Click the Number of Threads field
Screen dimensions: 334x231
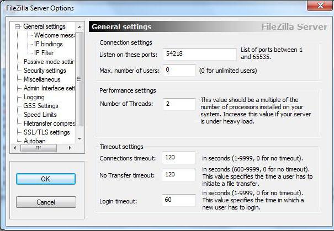pos(179,104)
